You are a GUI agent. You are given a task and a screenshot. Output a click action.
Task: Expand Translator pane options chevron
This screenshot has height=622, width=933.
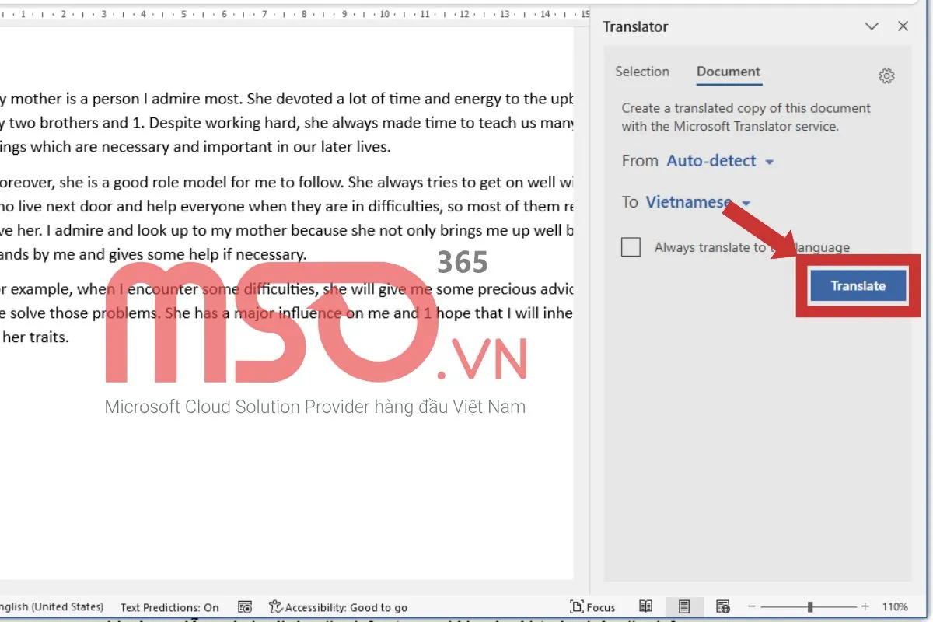click(872, 26)
